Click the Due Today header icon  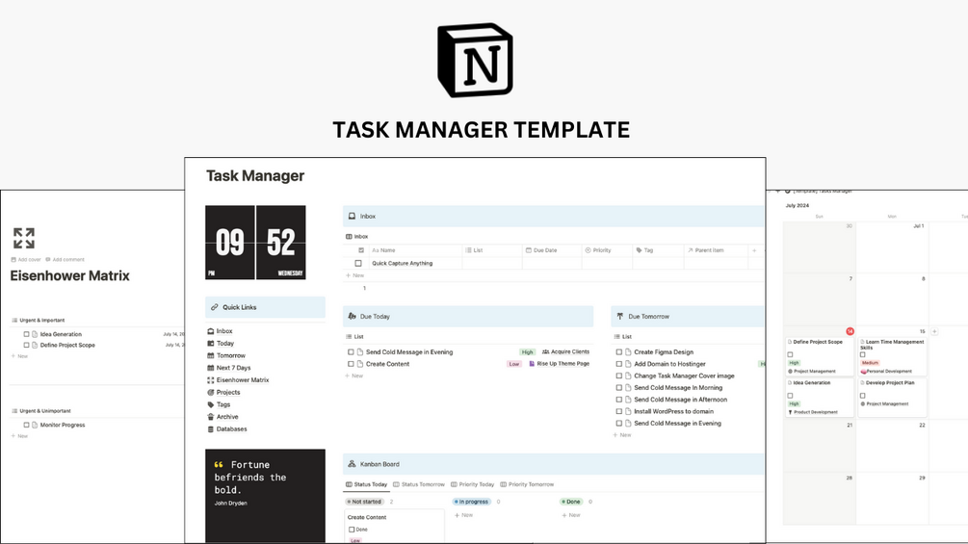[352, 316]
